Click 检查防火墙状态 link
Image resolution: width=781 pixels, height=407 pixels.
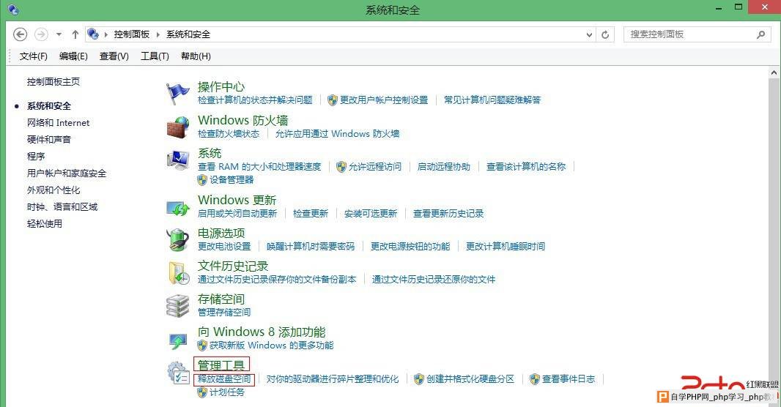(x=229, y=134)
